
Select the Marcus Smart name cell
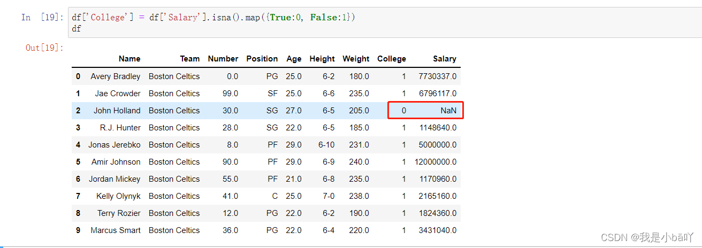(116, 230)
